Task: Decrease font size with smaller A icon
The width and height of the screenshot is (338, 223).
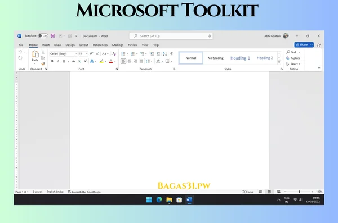Action: 97,54
